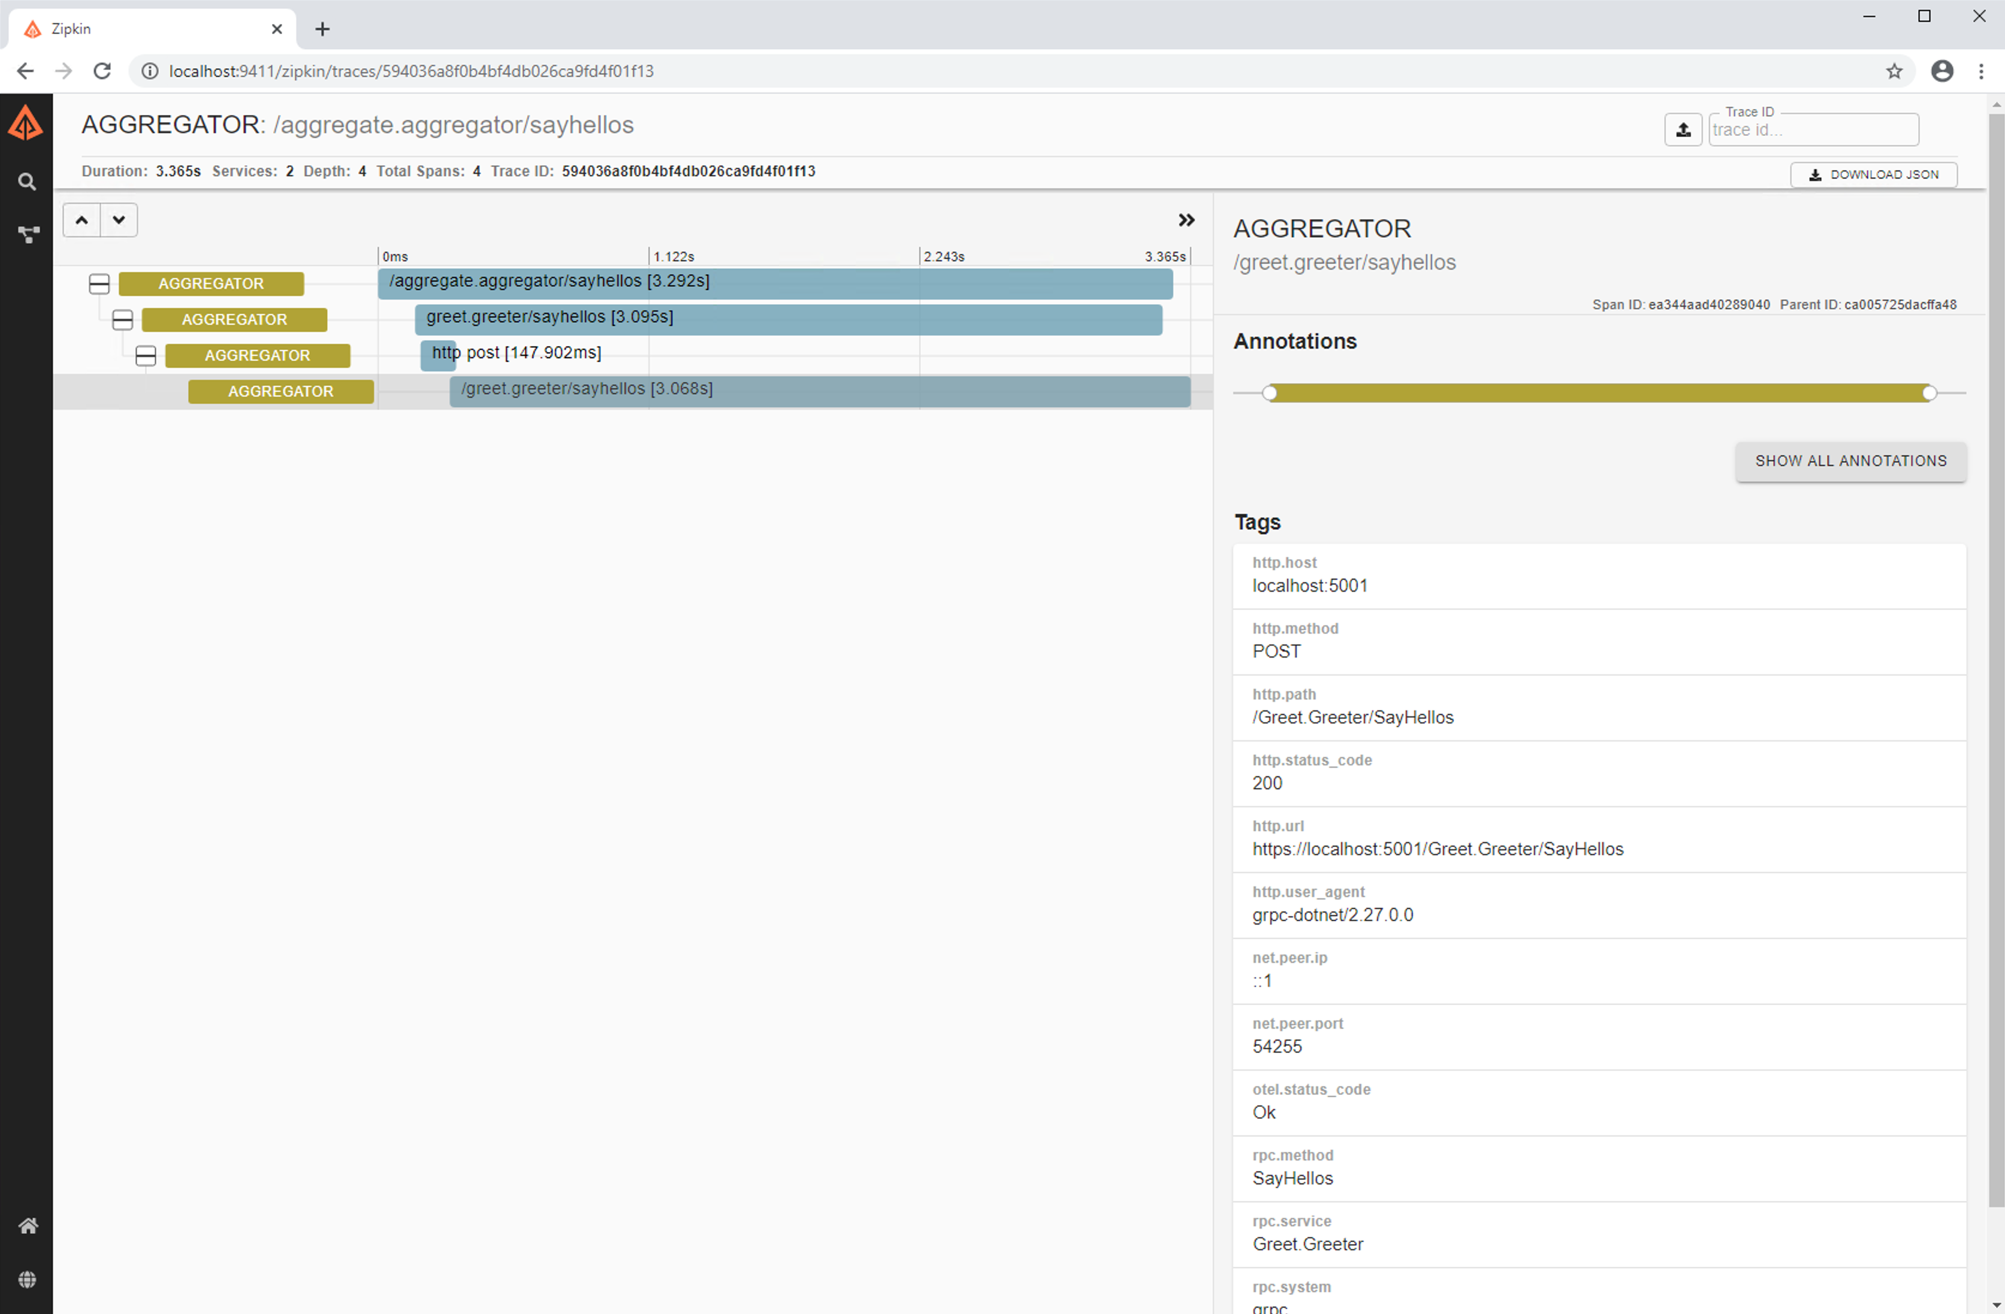
Task: Open a new browser tab
Action: [x=322, y=29]
